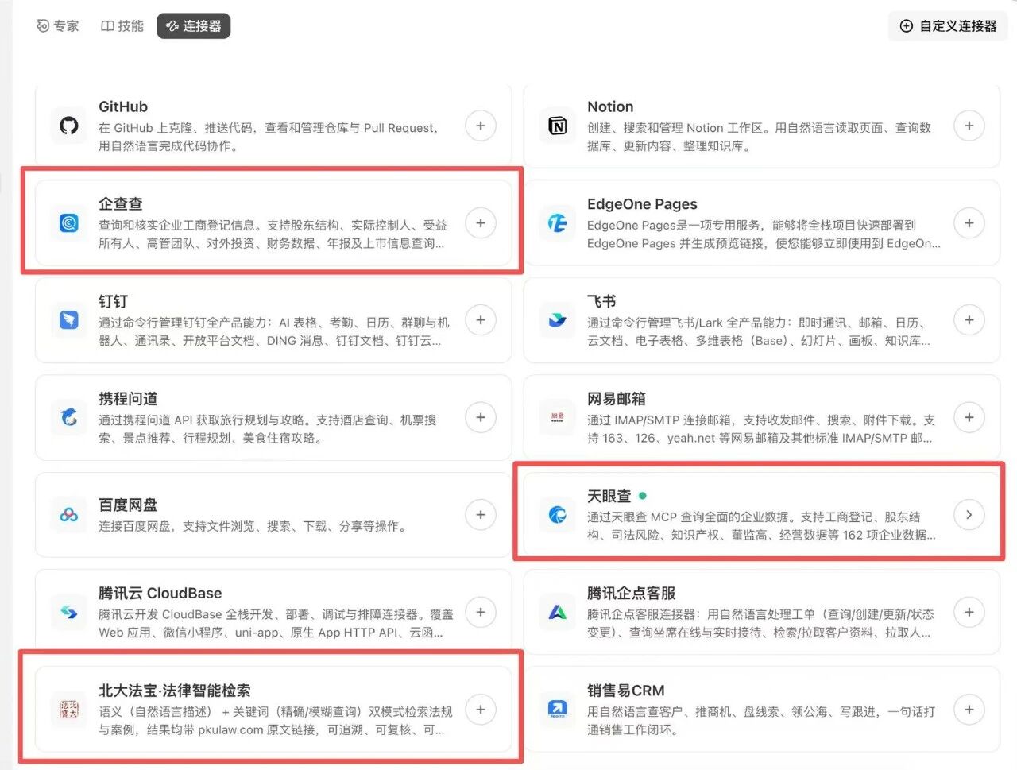Click the 北大法宝 logo icon

click(x=69, y=710)
